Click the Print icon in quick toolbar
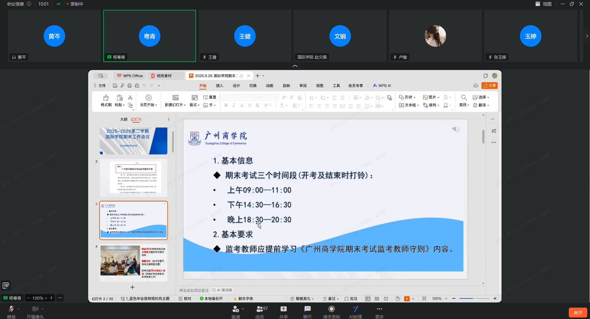This screenshot has width=590, height=319. point(129,86)
